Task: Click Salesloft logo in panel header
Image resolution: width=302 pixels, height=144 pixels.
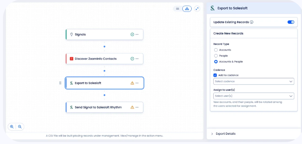Action: 212,8
